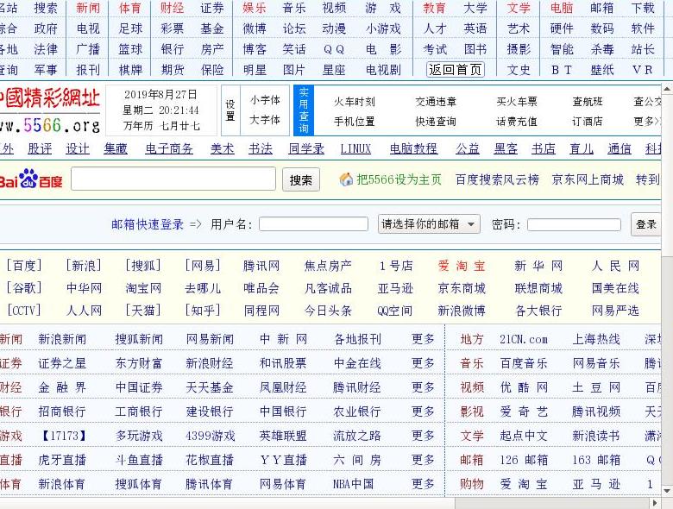Screen dimensions: 673x509
Task: Open 东方财富 link
Action: (139, 364)
